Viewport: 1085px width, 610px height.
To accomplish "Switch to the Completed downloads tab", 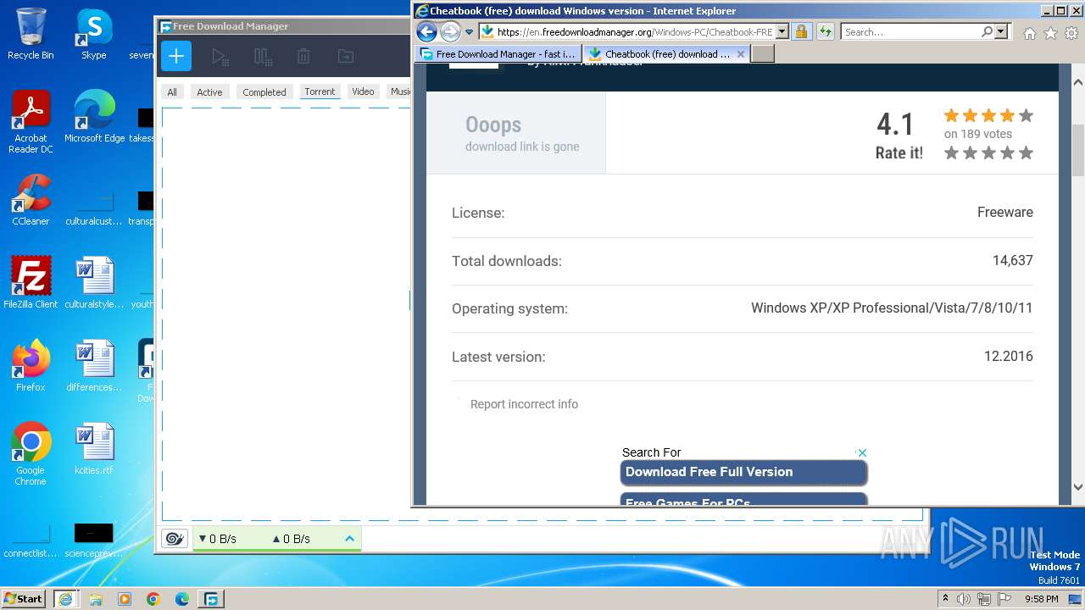I will point(264,91).
